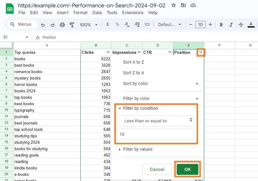Click the Undo icon
258x181 pixels.
click(x=43, y=24)
